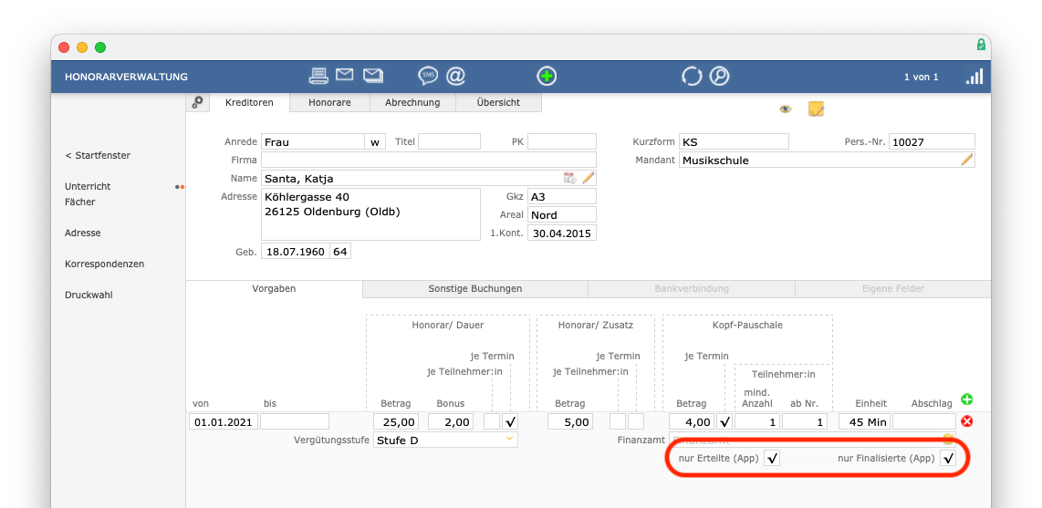Open the yellow sticky note icon
The image size is (1042, 508).
(816, 109)
